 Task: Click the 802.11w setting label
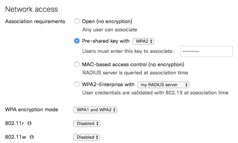[15, 137]
